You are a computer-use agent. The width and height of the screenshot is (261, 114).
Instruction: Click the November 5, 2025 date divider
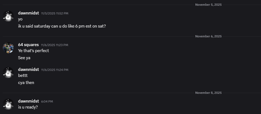tap(208, 5)
